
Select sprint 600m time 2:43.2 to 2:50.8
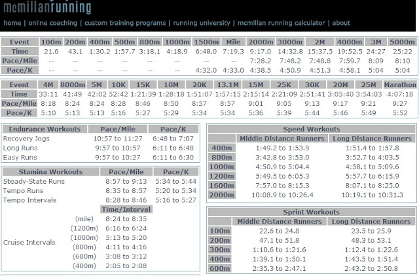pos(371,268)
